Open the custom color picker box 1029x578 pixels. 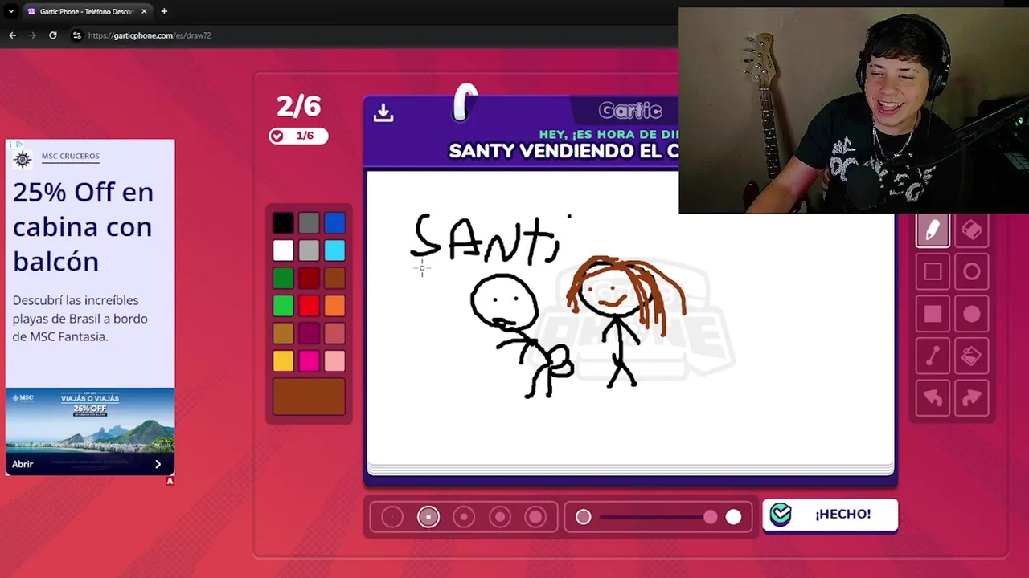click(x=309, y=397)
